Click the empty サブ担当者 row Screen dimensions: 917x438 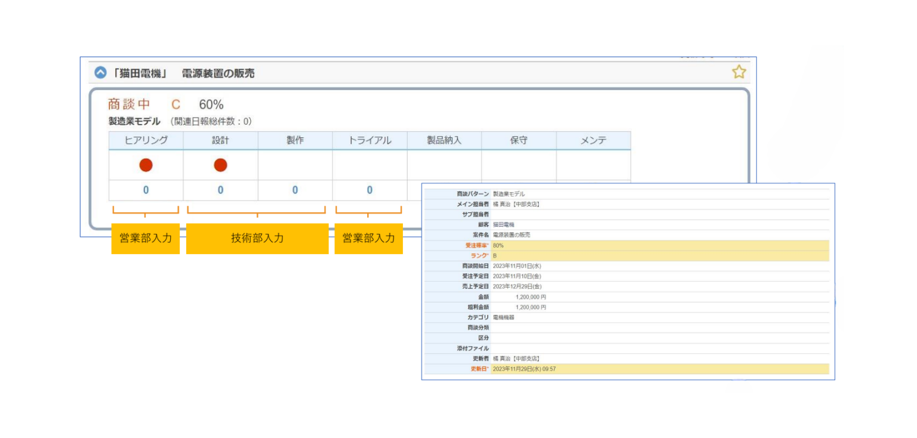(x=627, y=214)
